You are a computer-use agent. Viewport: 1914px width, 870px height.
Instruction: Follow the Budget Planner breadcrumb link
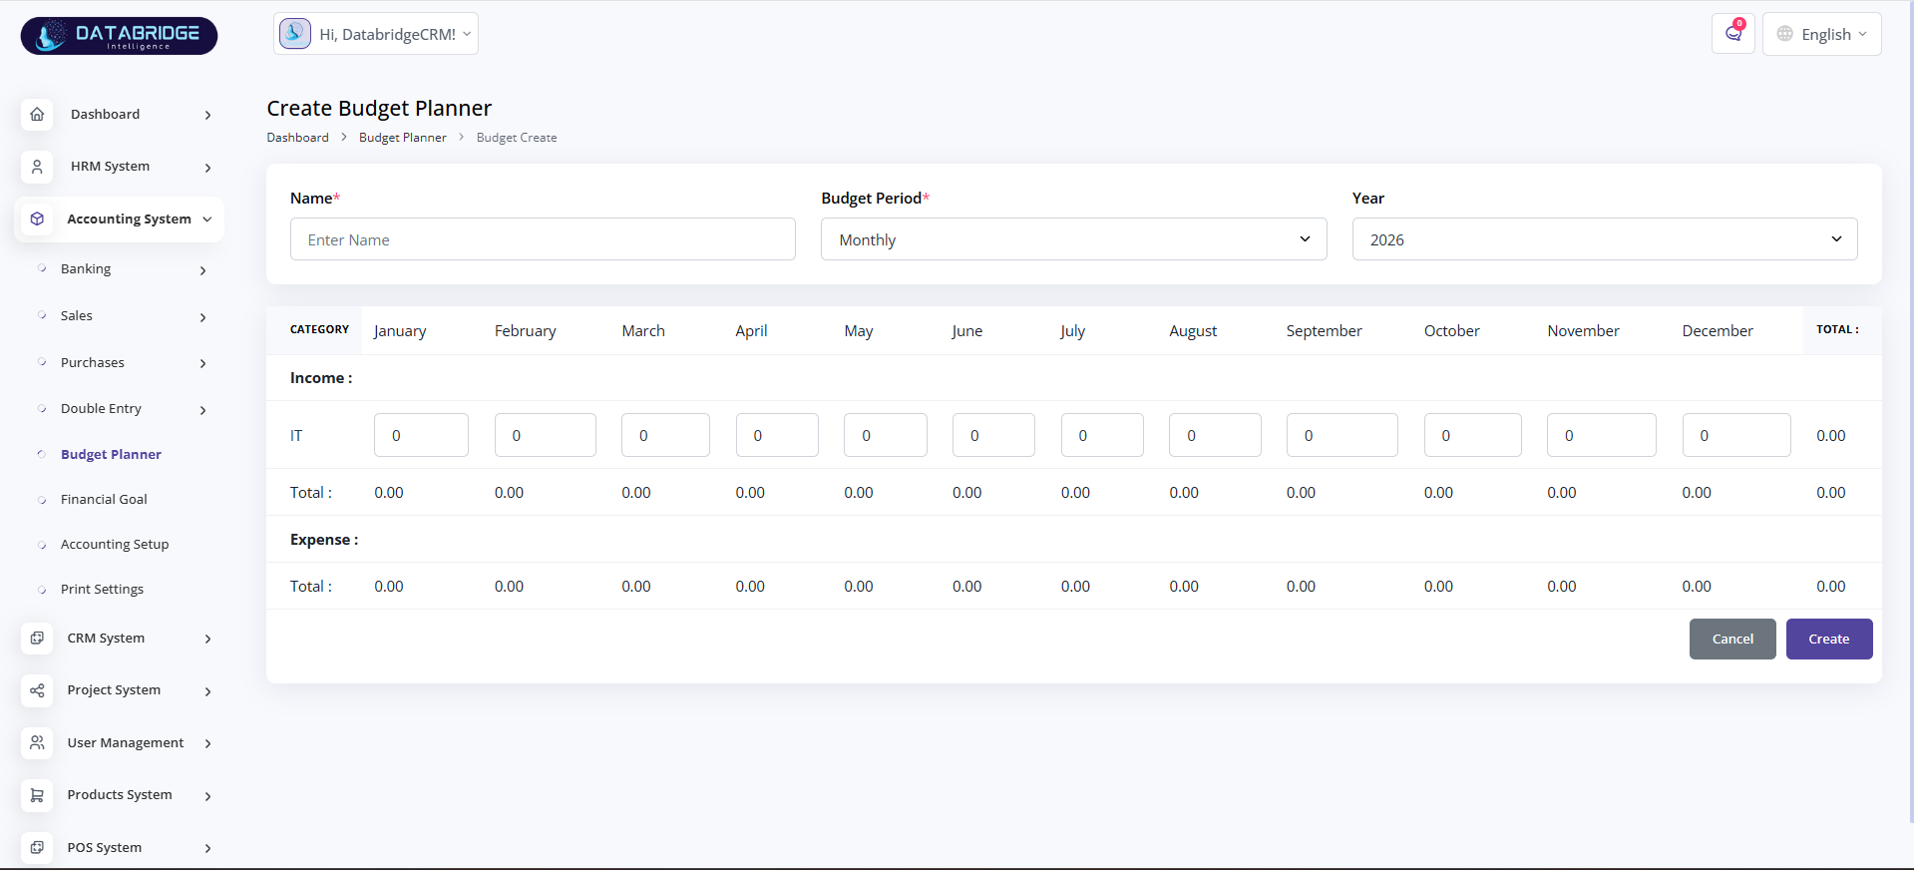point(403,138)
